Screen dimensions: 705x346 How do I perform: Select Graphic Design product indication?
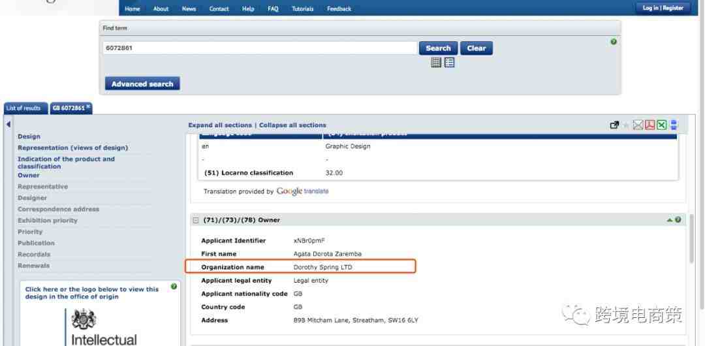pos(347,146)
